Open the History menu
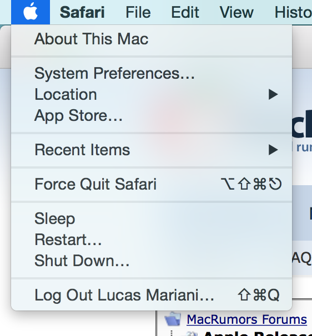312x336 pixels. (x=293, y=12)
